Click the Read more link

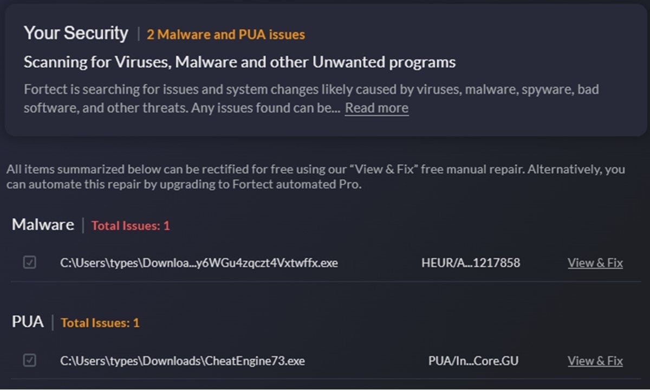(x=377, y=108)
